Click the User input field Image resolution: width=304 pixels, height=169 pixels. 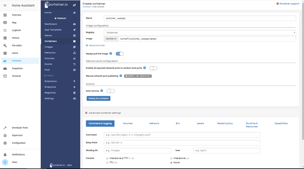(227, 150)
